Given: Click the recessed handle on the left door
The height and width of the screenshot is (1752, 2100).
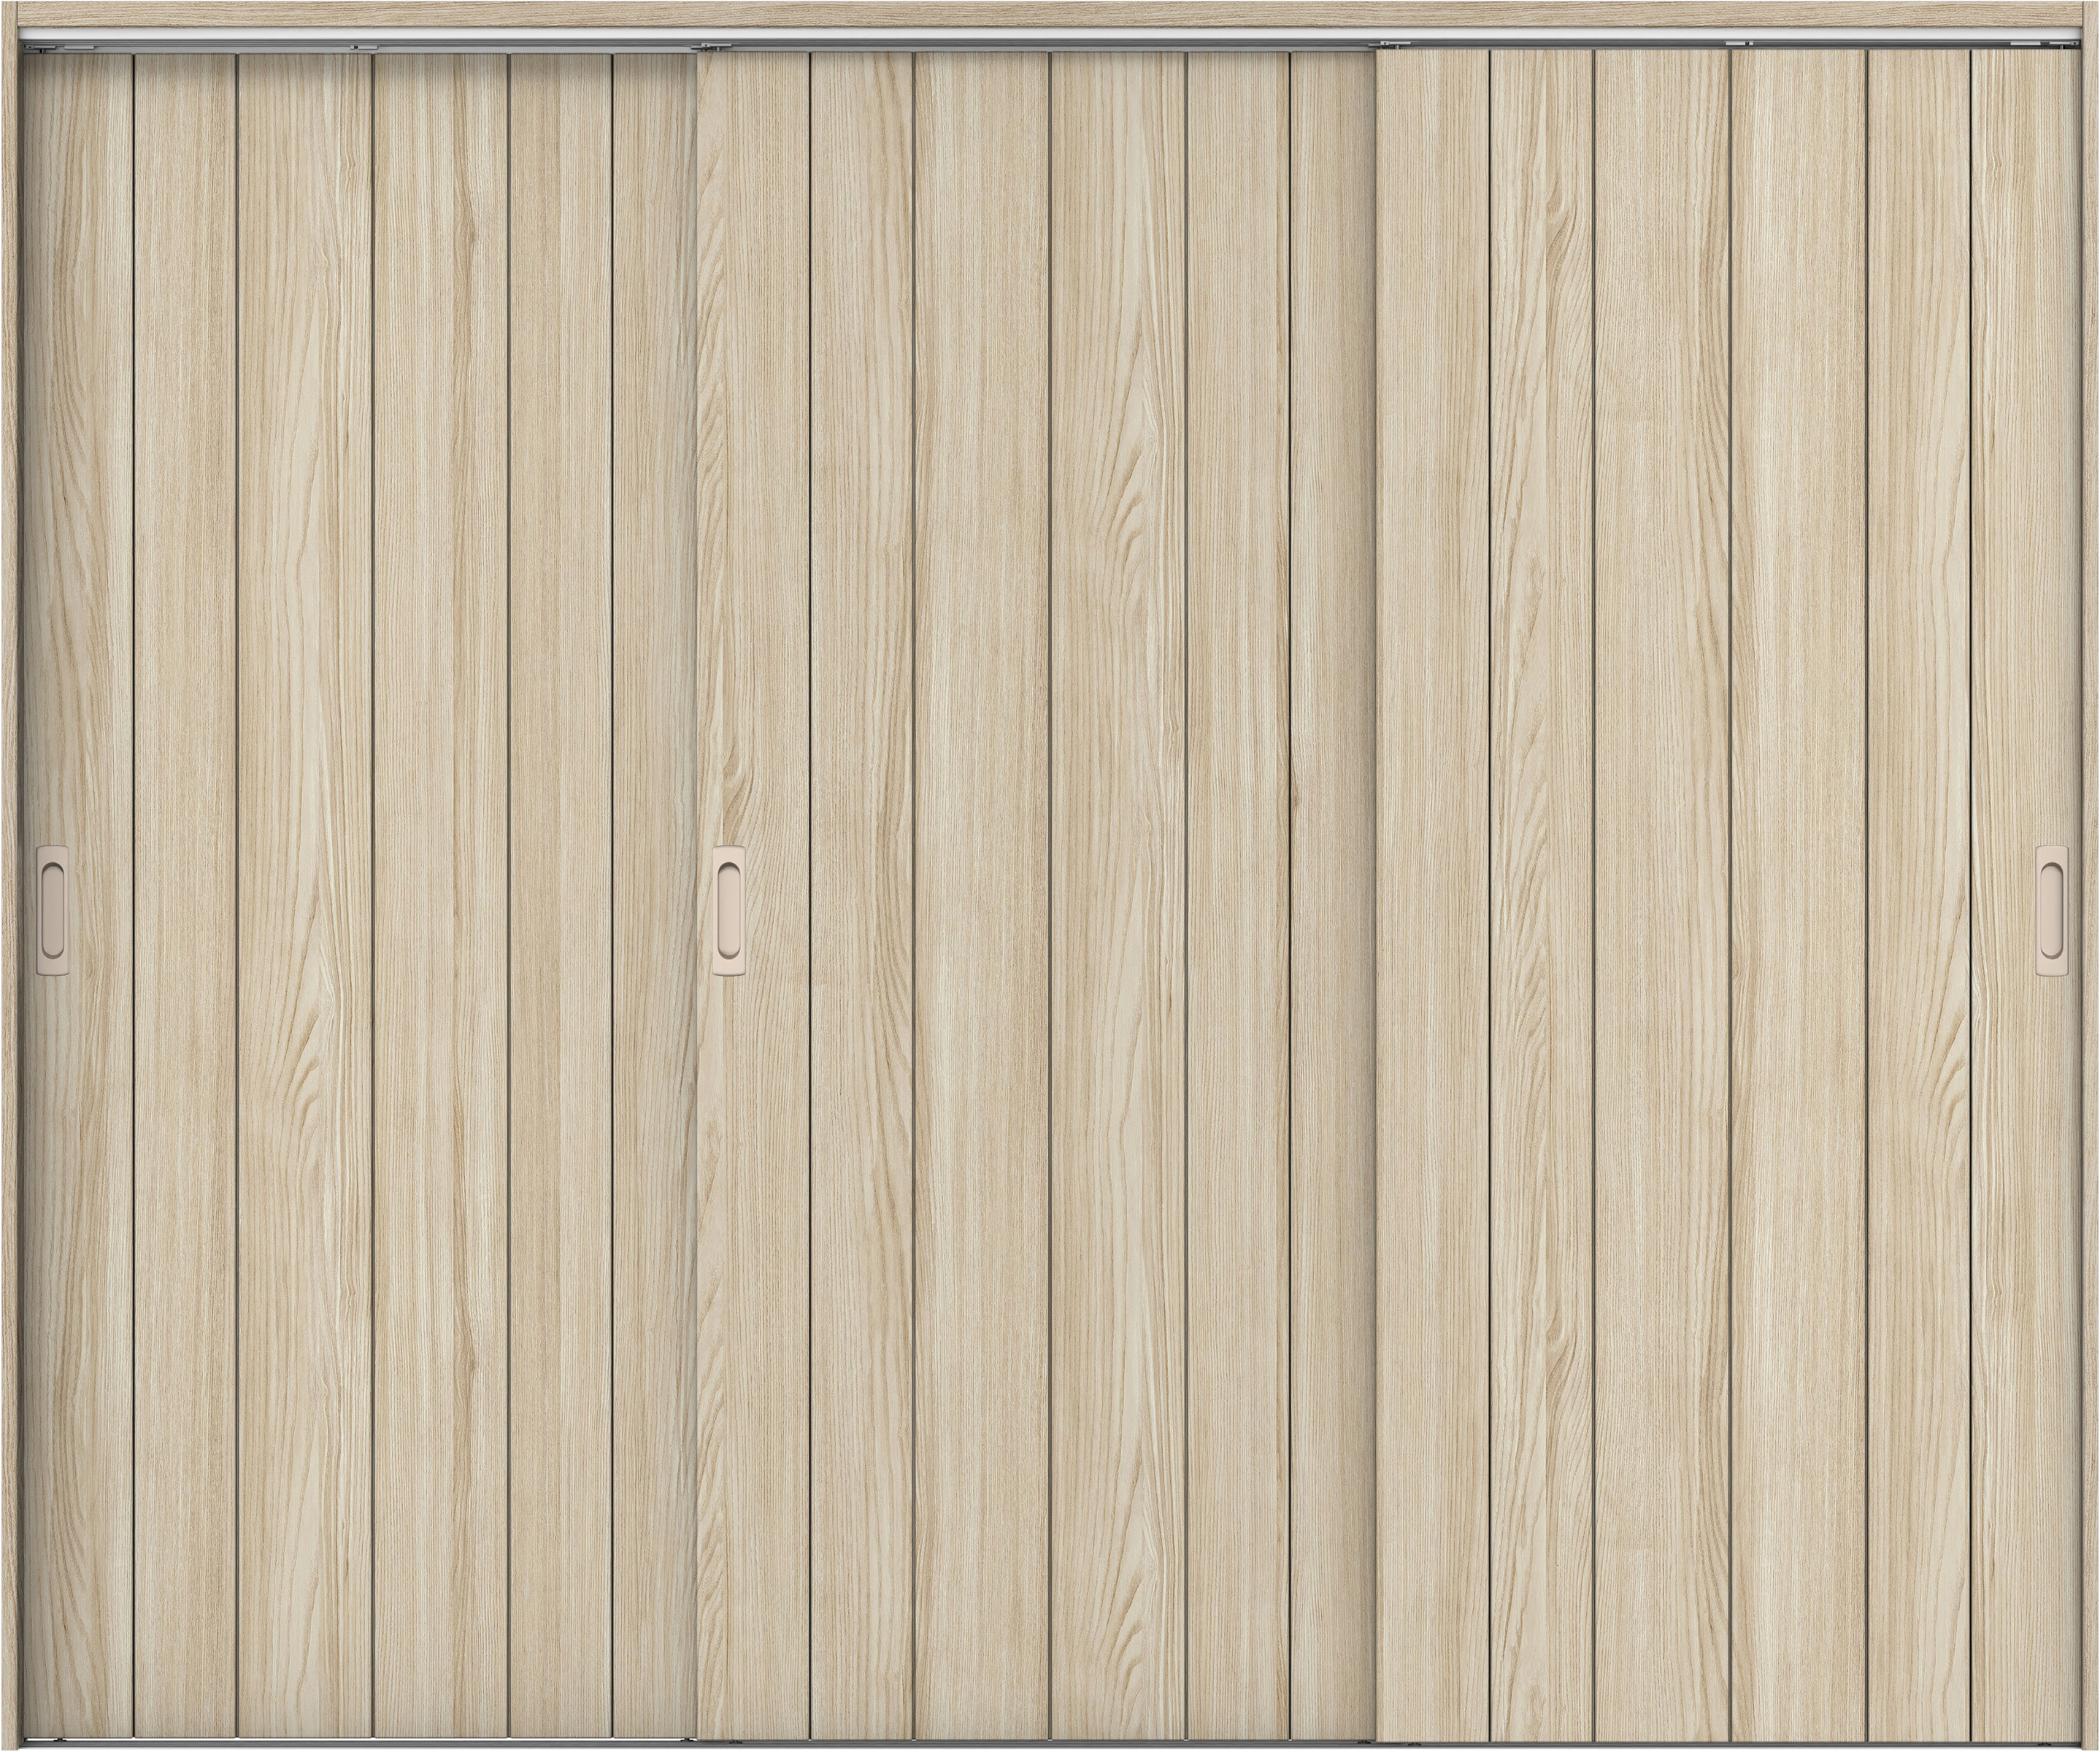Looking at the screenshot, I should coord(53,911).
